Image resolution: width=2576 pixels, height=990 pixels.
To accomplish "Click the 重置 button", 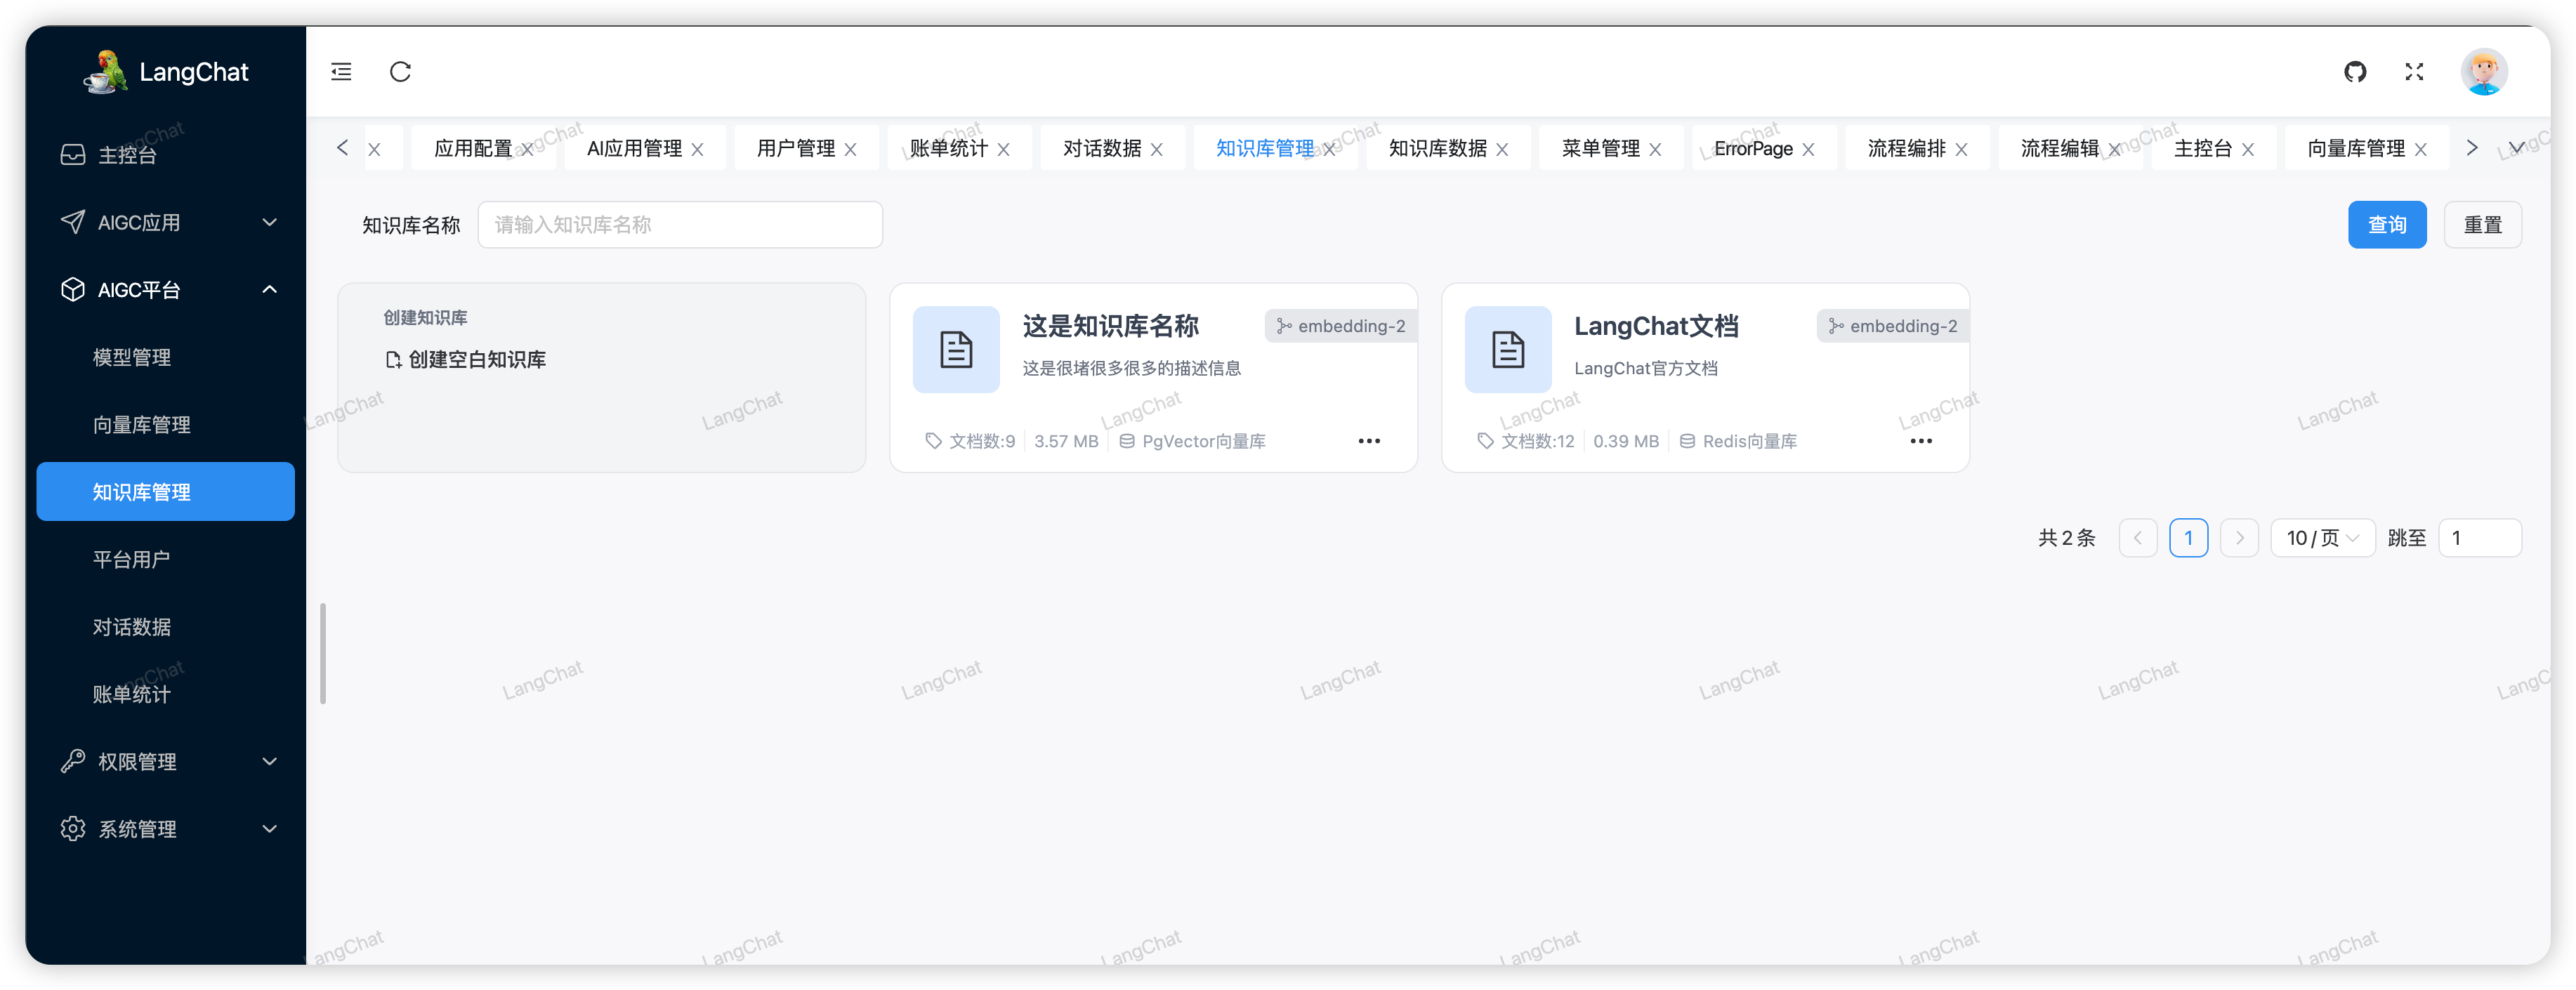I will 2482,225.
